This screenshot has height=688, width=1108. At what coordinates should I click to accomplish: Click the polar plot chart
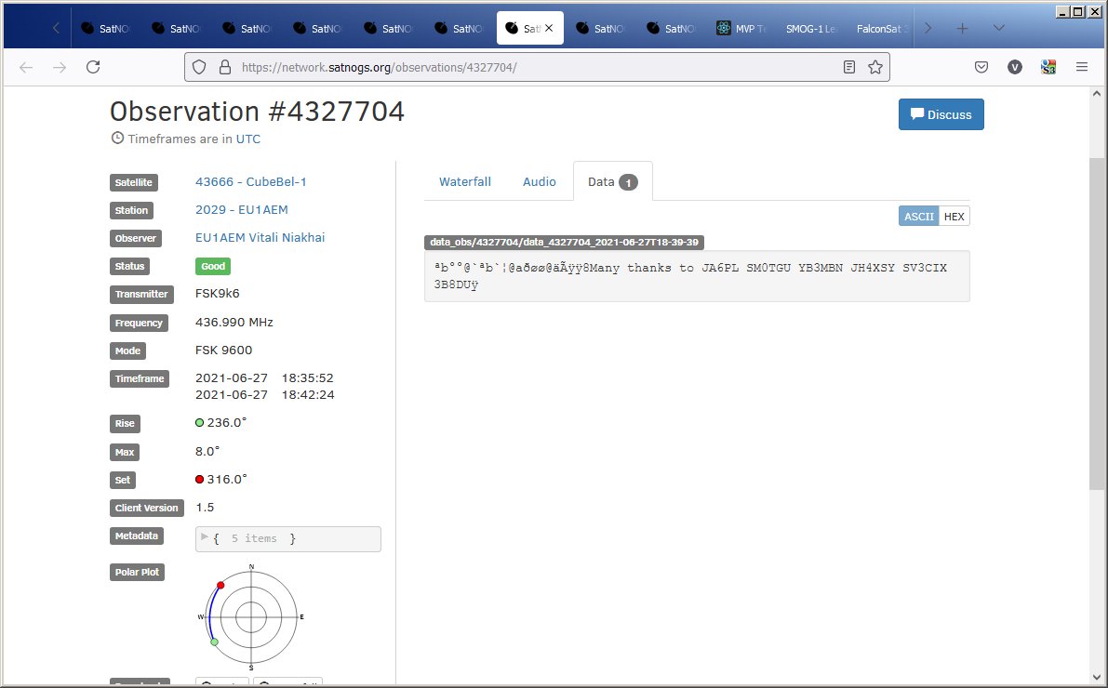(x=251, y=616)
